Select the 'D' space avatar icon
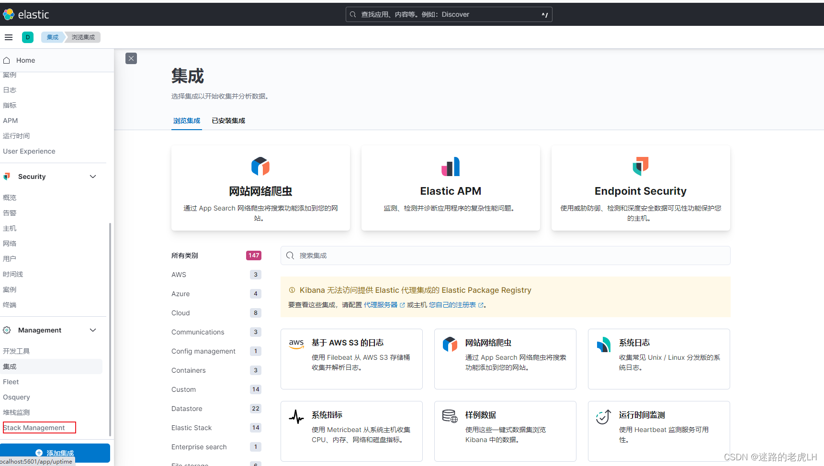 coord(27,37)
